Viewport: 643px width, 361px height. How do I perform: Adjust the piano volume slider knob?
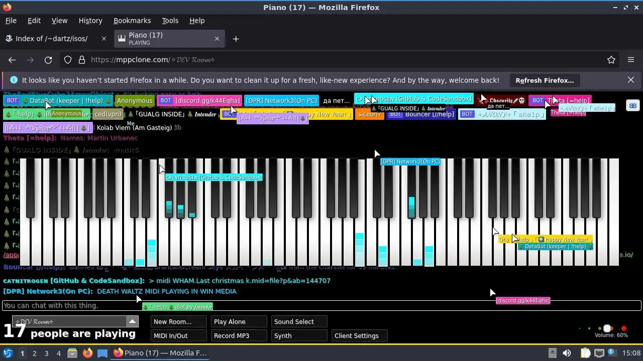point(607,328)
